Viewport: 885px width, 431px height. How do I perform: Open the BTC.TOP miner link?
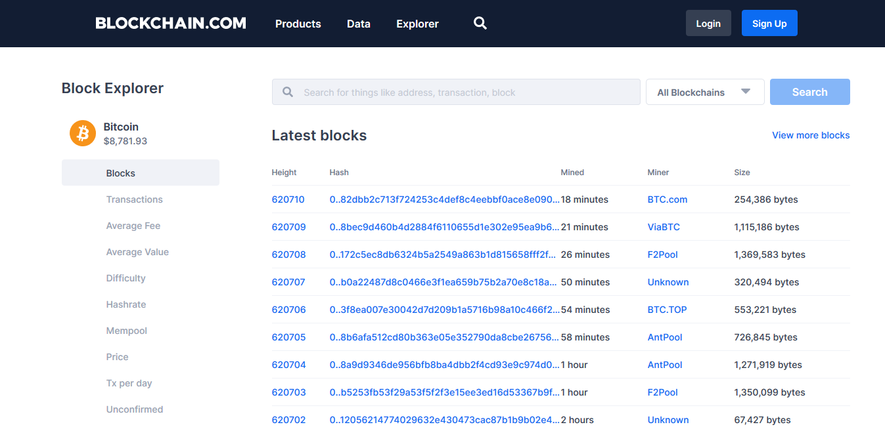(x=667, y=310)
